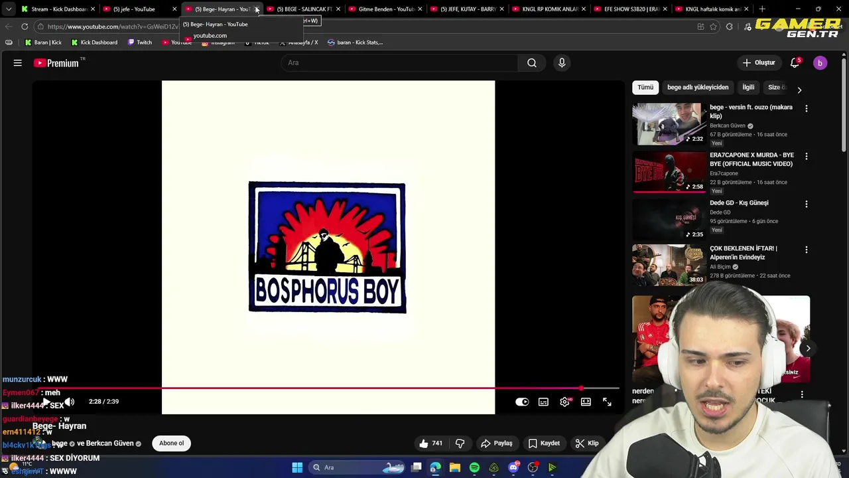Viewport: 849px width, 478px height.
Task: Reload the page in the browser
Action: coord(25,27)
